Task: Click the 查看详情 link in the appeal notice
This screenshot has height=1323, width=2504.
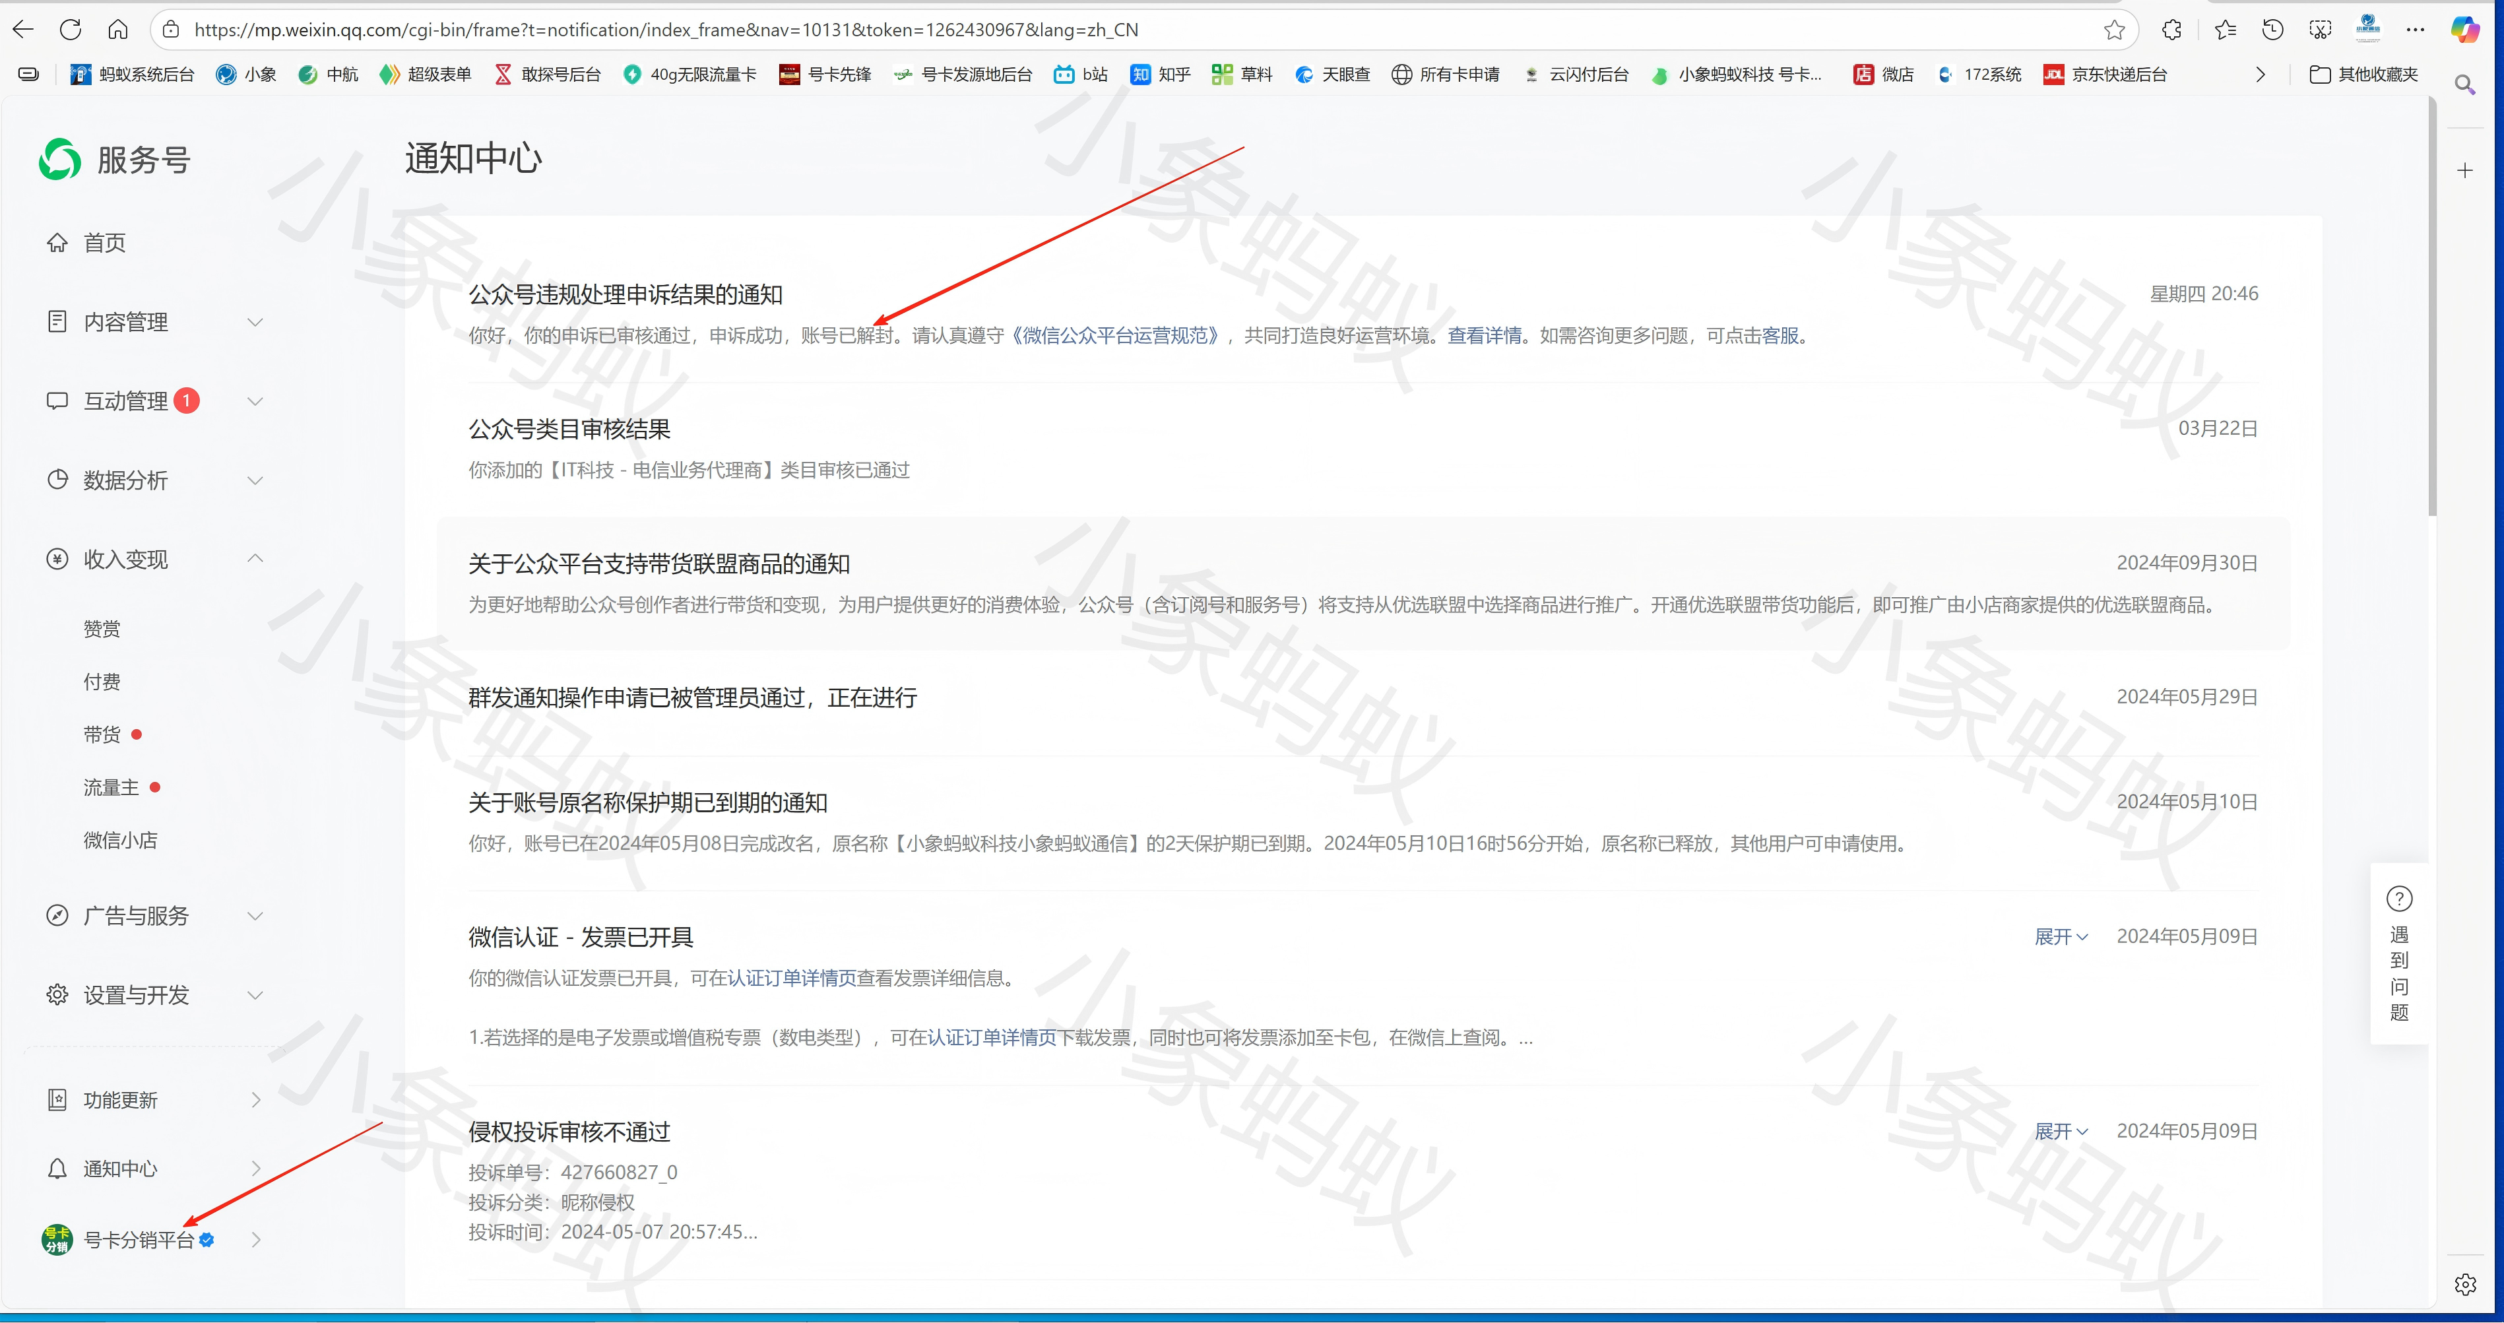Action: 1485,335
